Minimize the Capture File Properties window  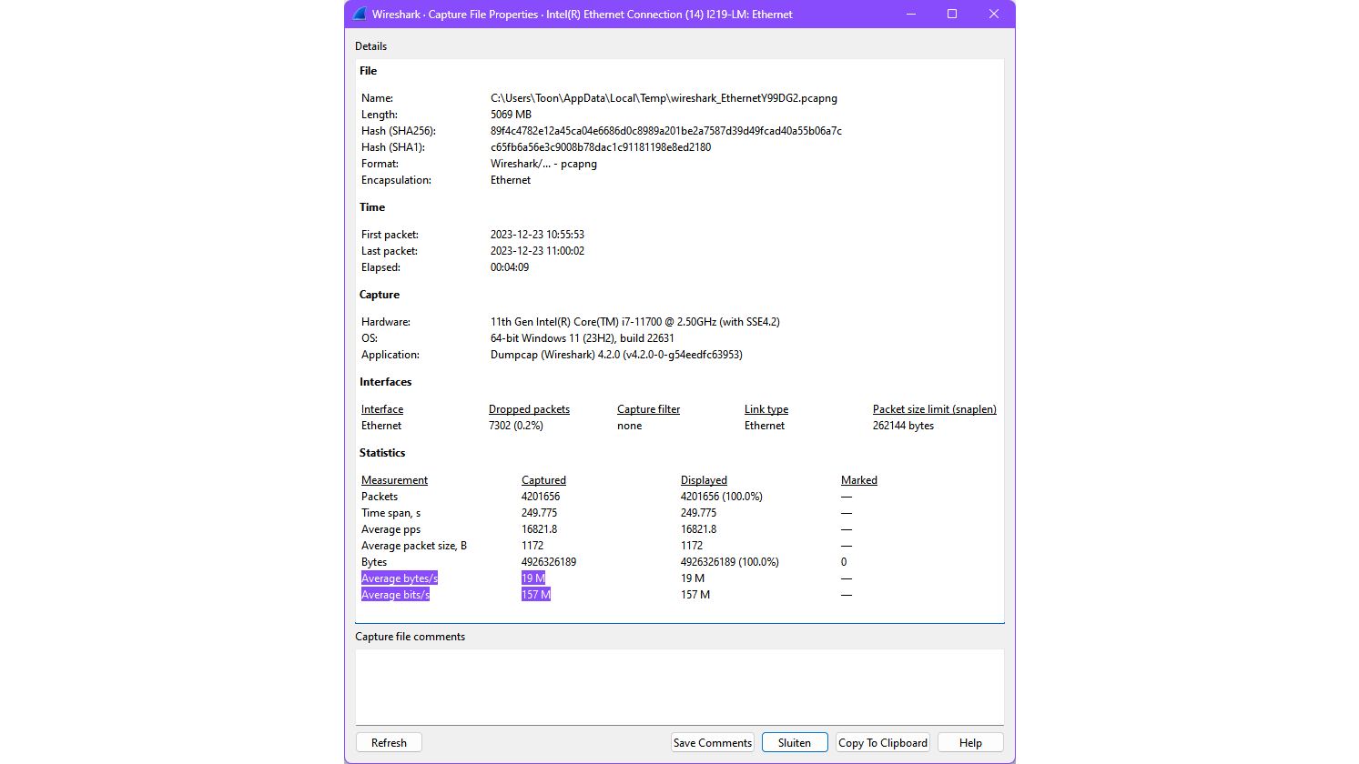tap(910, 14)
